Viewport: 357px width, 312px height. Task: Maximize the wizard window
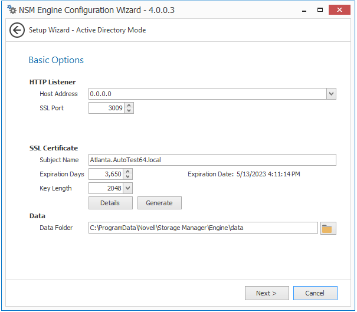[x=320, y=10]
